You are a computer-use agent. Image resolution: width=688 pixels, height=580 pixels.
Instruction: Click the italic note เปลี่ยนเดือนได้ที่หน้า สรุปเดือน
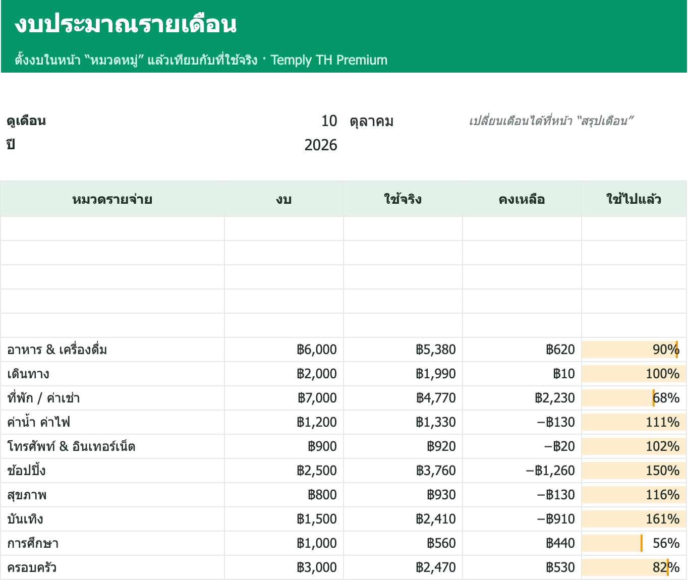[551, 121]
